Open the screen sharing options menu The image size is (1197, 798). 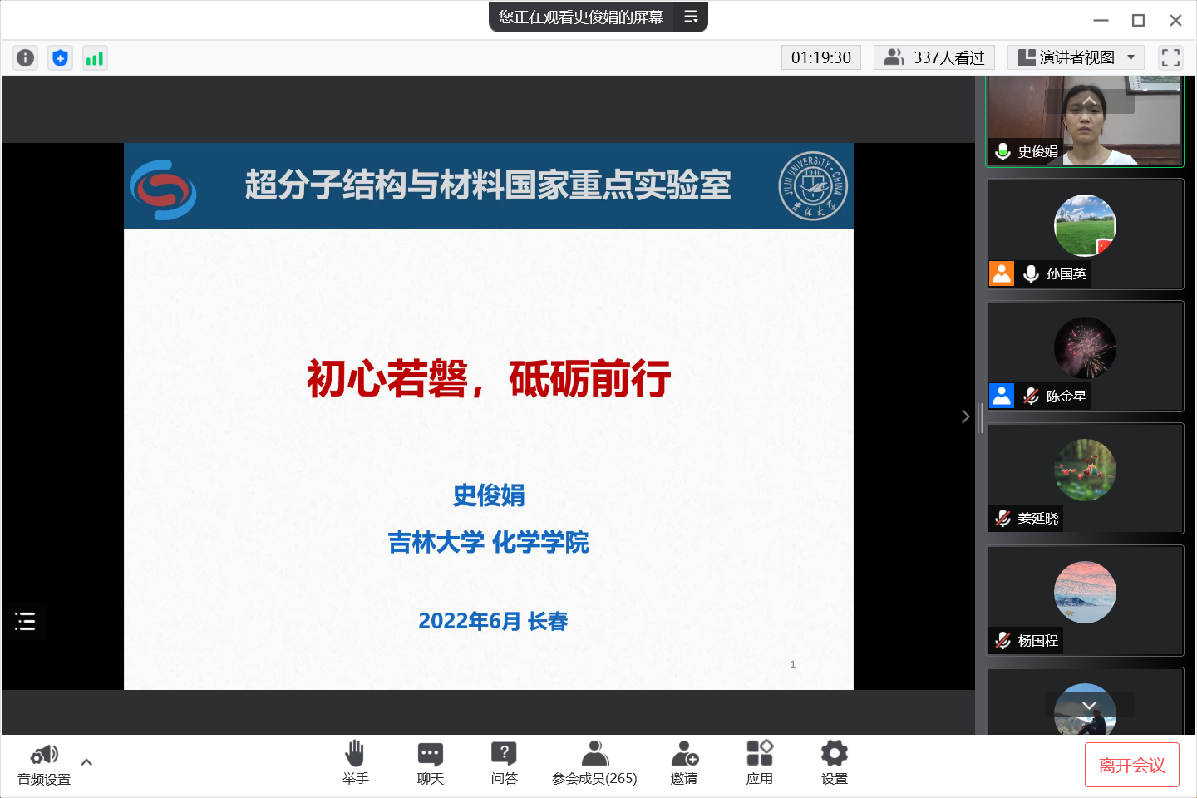(x=691, y=17)
